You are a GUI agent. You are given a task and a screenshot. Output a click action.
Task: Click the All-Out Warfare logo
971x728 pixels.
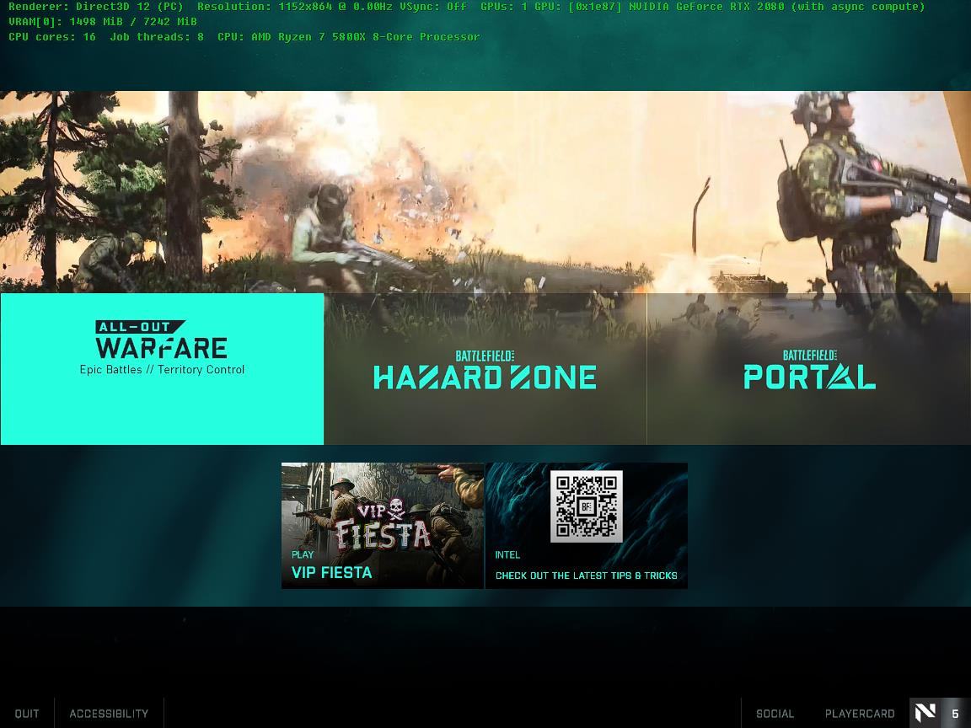[162, 339]
